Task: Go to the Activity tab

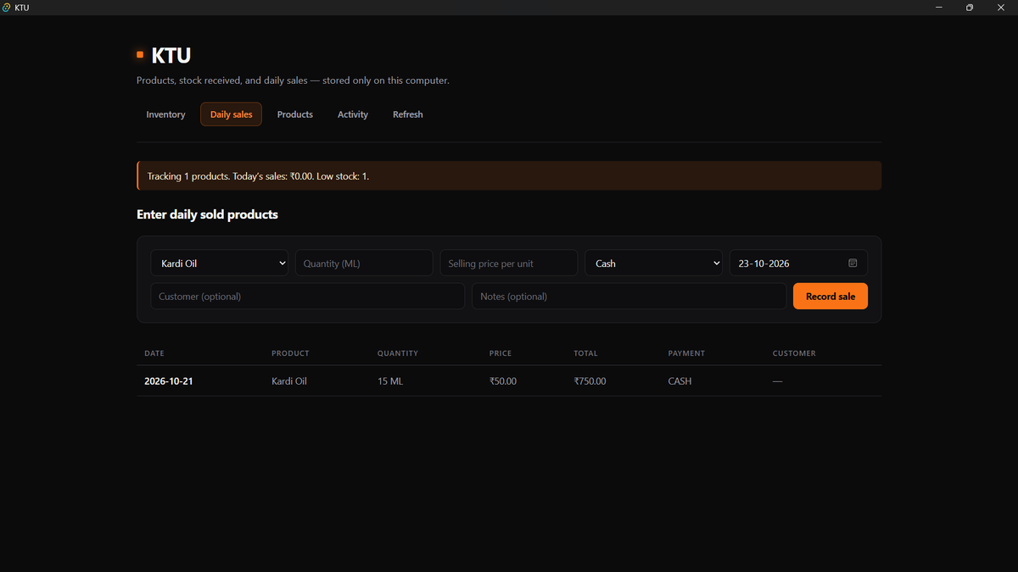Action: (353, 114)
